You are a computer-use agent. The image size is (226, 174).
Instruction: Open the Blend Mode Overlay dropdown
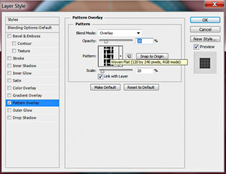(x=120, y=33)
